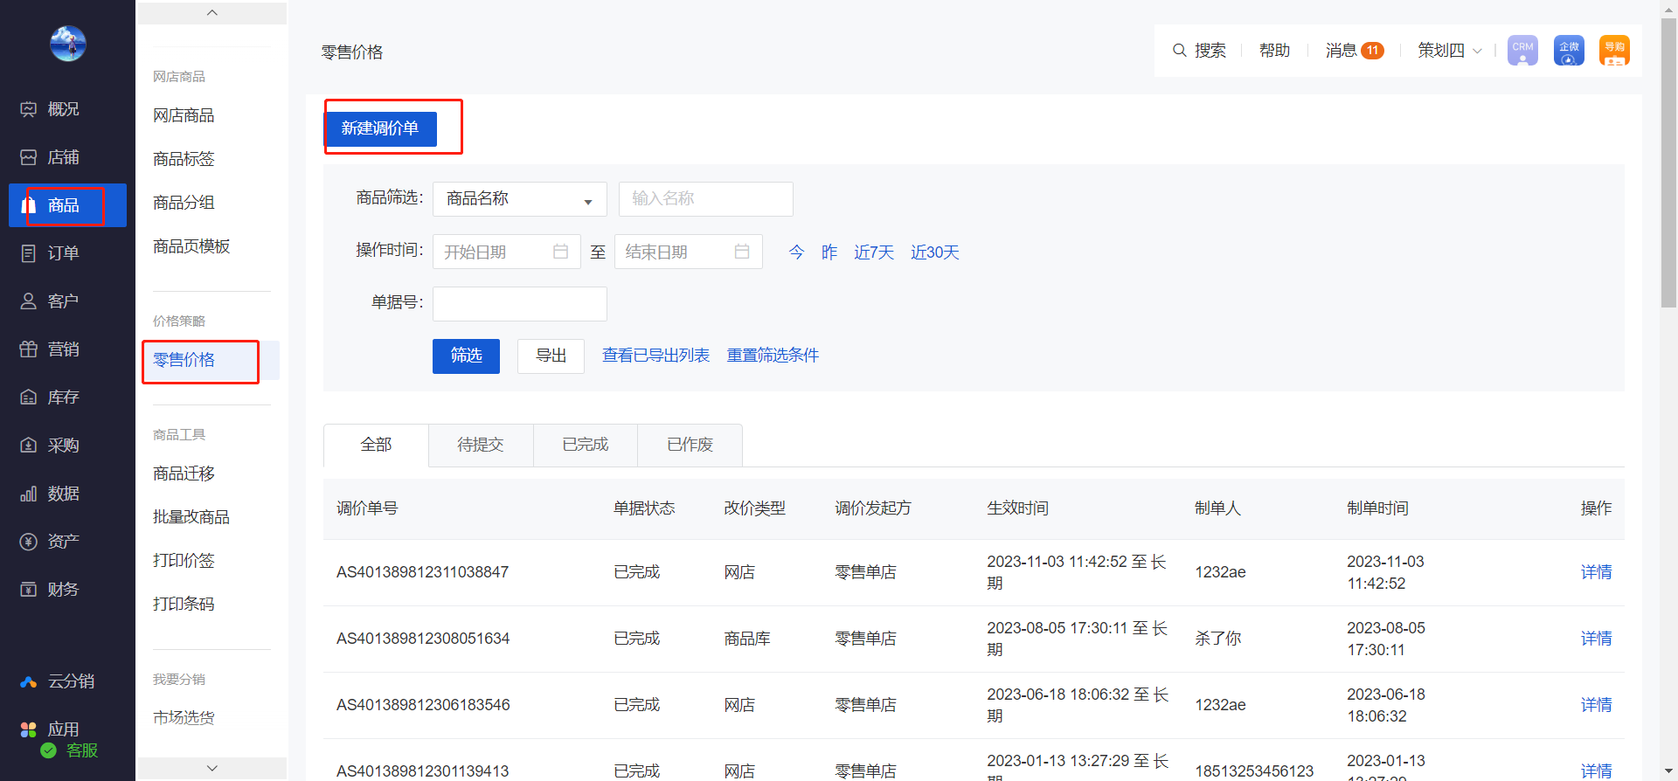The image size is (1678, 781).
Task: Open 详情 for AS401389812308051634
Action: coord(1596,639)
